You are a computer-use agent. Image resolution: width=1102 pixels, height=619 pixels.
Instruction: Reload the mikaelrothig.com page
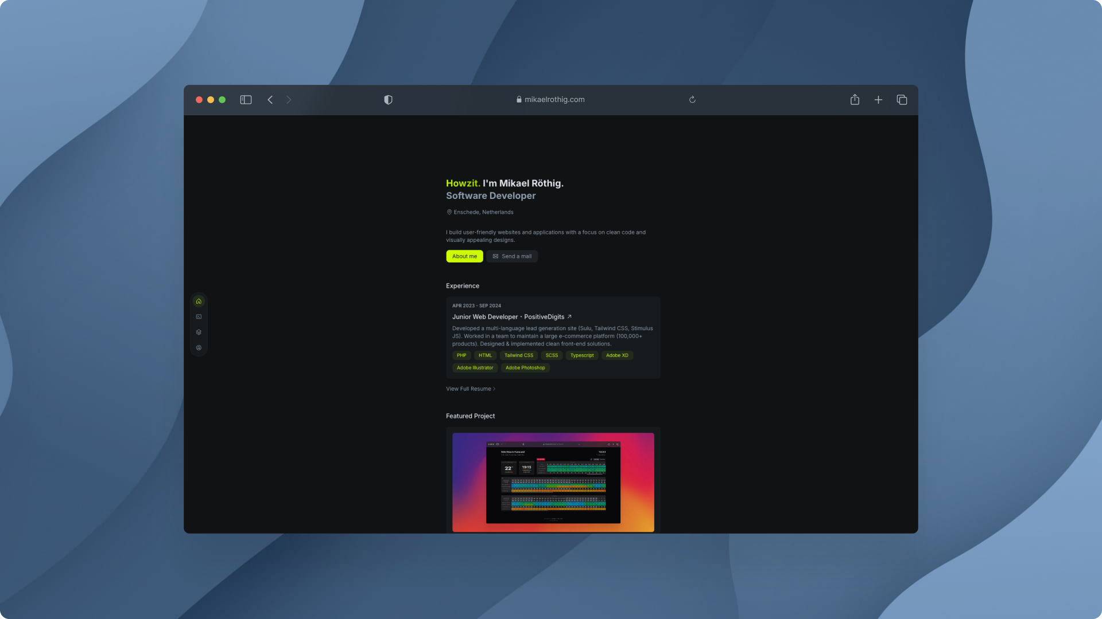(x=692, y=100)
